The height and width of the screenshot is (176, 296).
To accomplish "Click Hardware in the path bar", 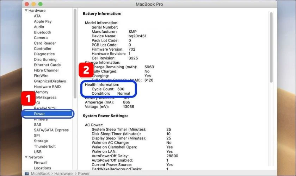I will 63,173.
